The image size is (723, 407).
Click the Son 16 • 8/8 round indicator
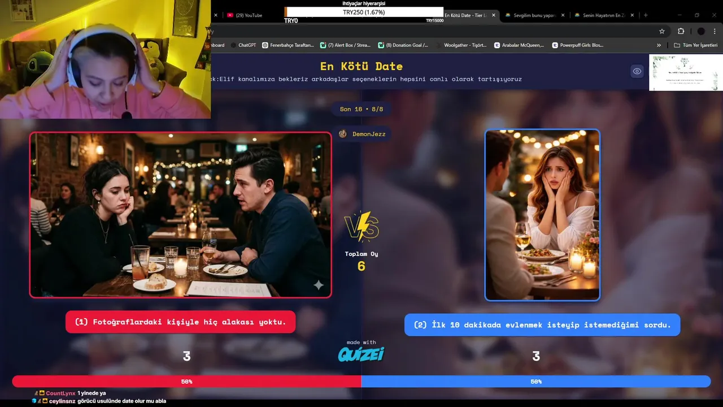(x=361, y=109)
